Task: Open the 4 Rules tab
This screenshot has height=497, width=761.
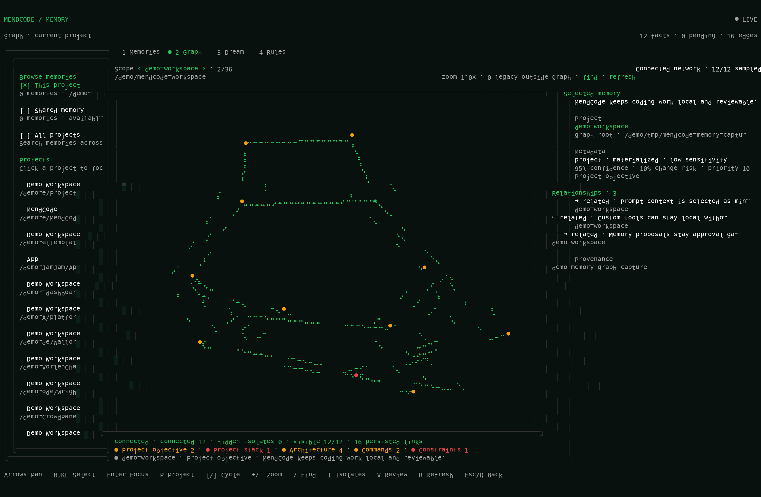Action: click(x=272, y=52)
